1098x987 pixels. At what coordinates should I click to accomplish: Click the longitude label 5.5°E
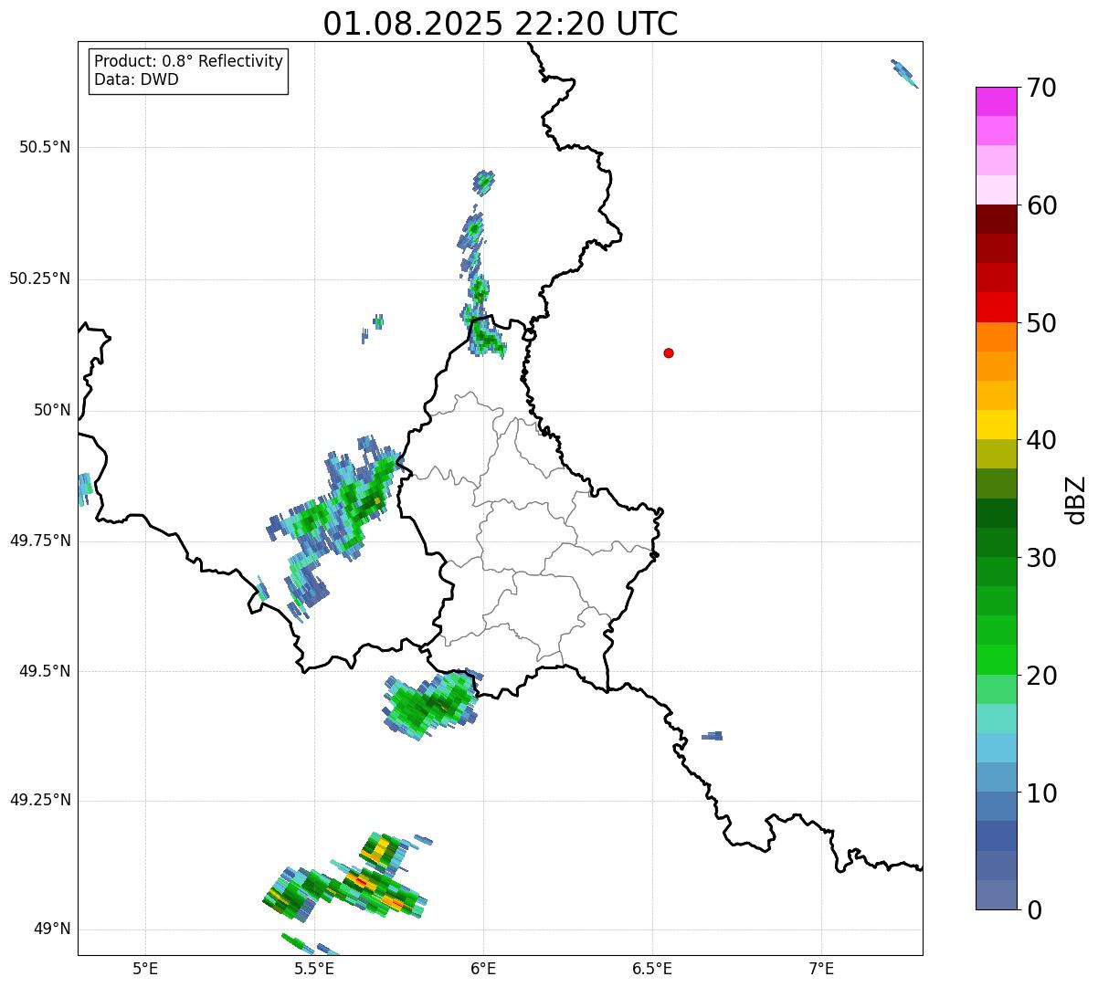314,968
